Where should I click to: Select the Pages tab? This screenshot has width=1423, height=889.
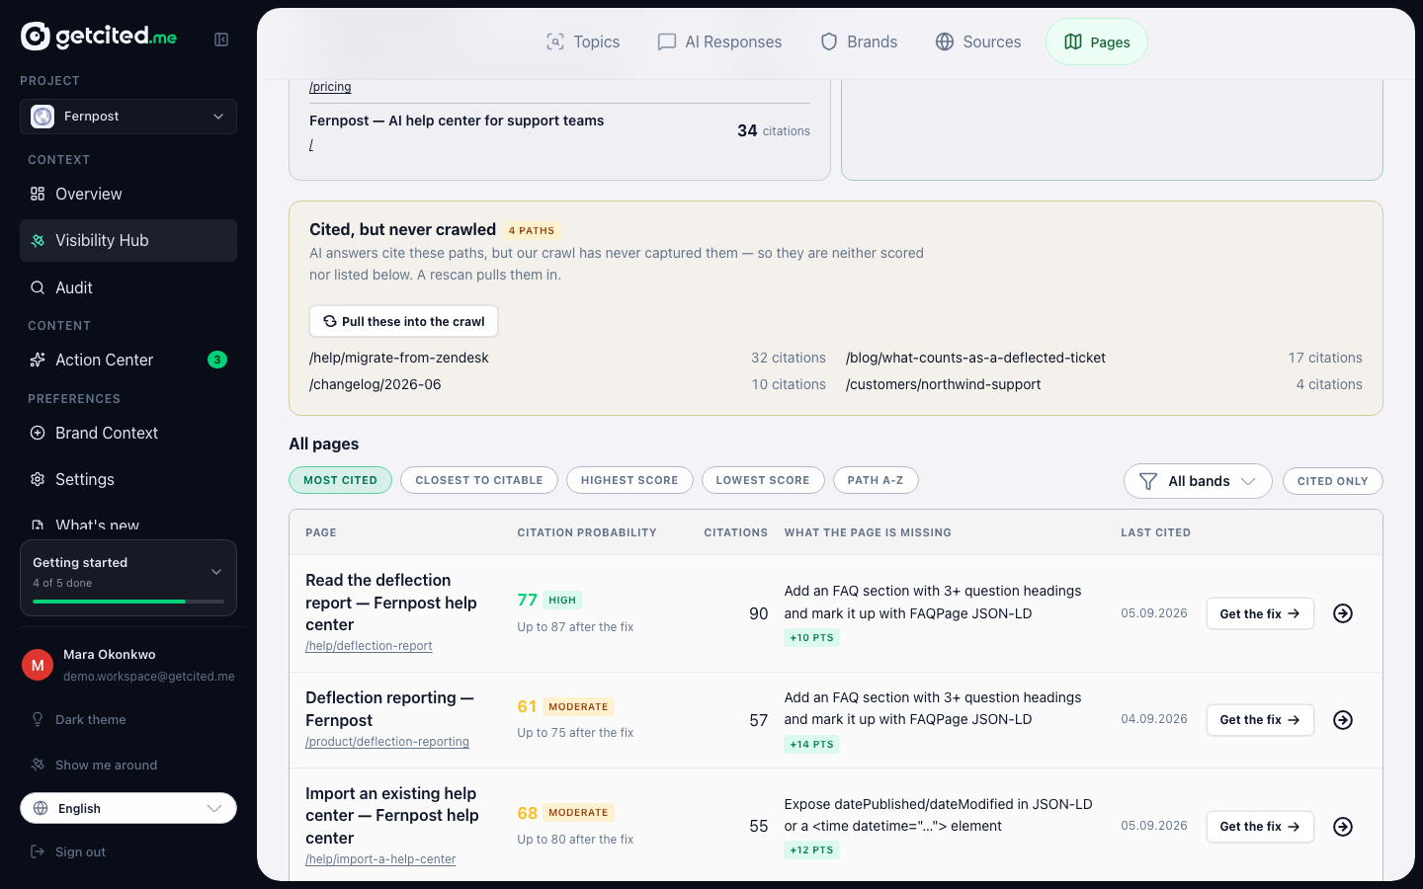click(1097, 42)
